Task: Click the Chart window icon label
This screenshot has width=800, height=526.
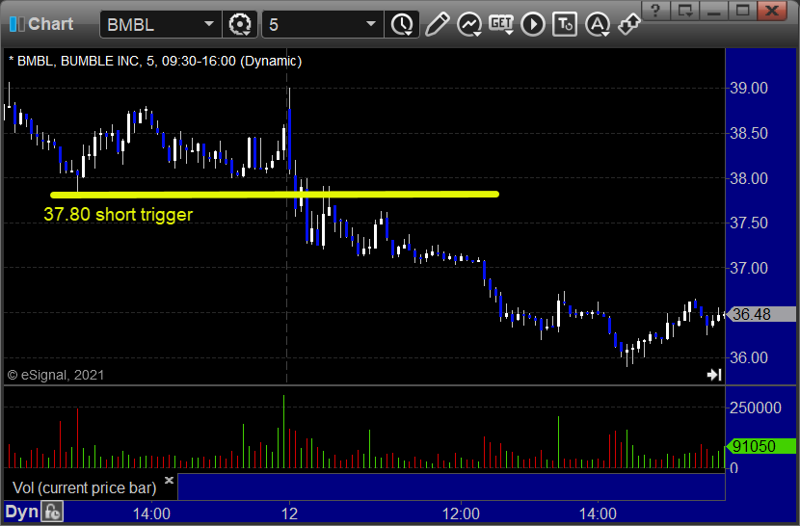Action: click(41, 24)
